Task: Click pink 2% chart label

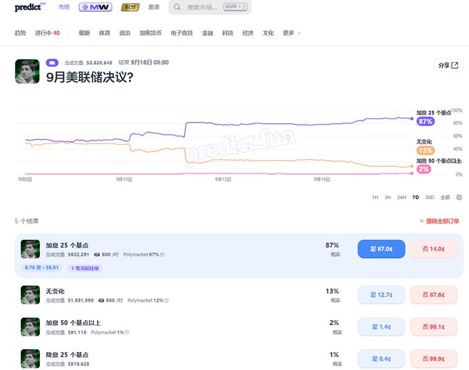Action: click(x=423, y=169)
